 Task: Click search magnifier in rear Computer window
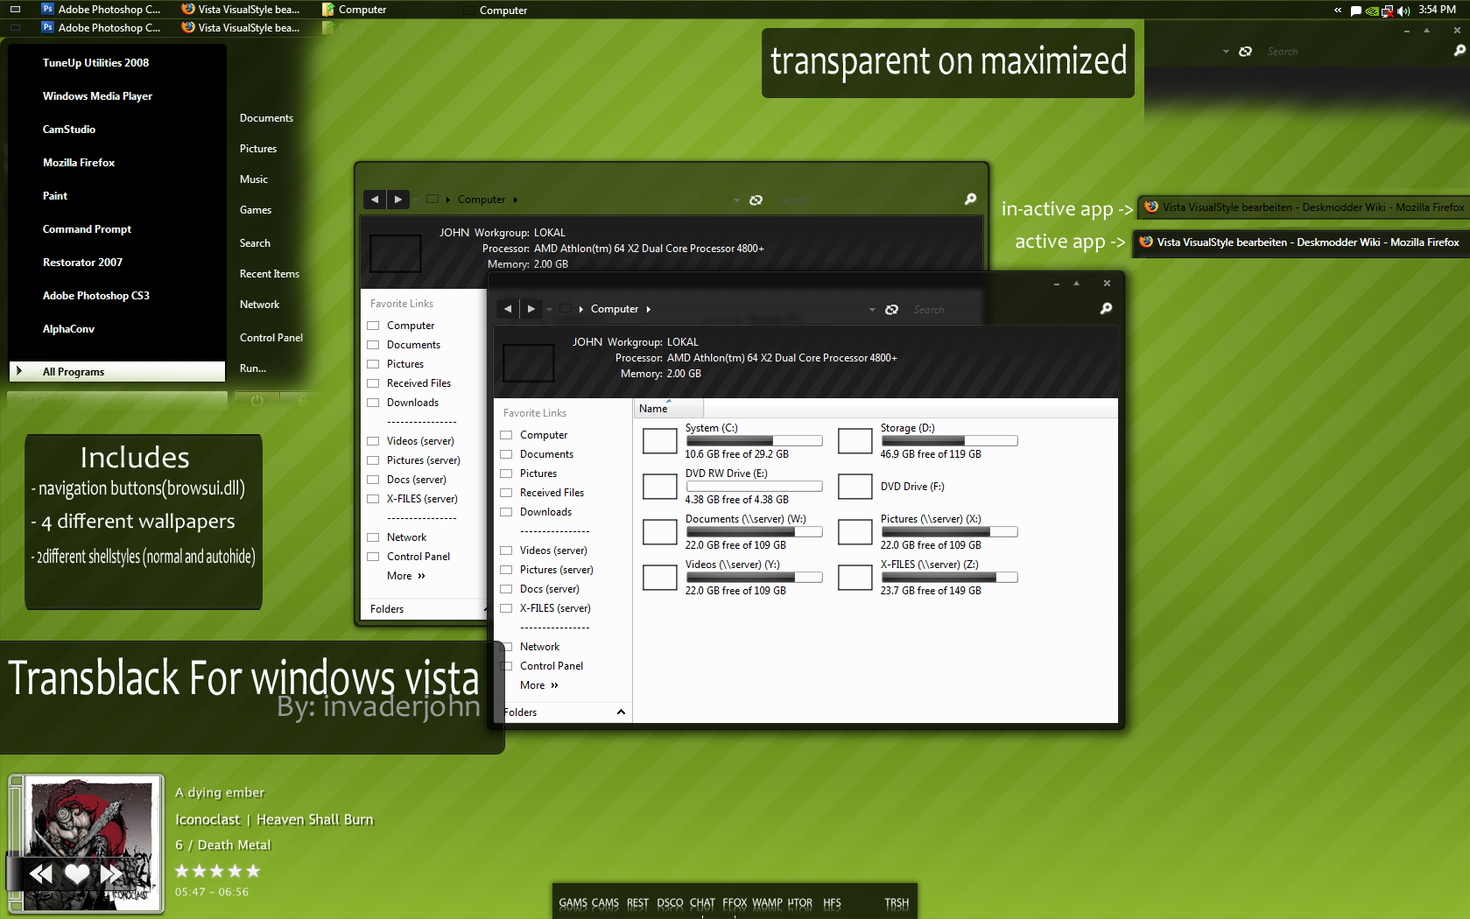pyautogui.click(x=970, y=200)
